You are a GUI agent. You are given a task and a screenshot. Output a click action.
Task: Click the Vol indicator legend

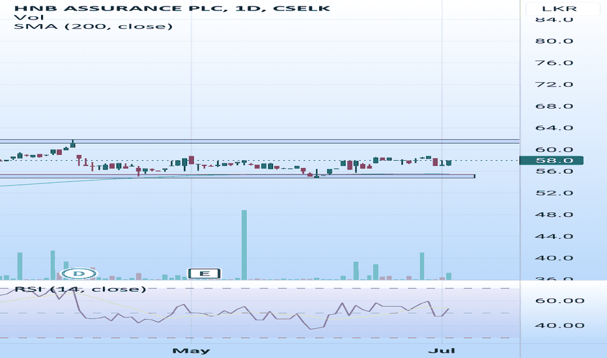pyautogui.click(x=29, y=18)
